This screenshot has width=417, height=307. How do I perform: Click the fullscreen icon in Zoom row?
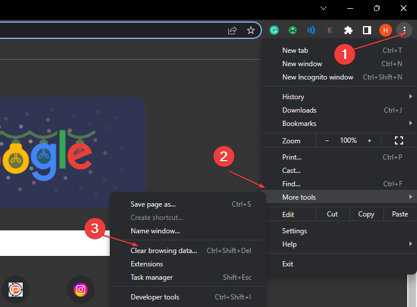398,140
